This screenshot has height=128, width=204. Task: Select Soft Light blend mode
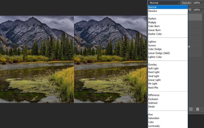tap(153, 69)
